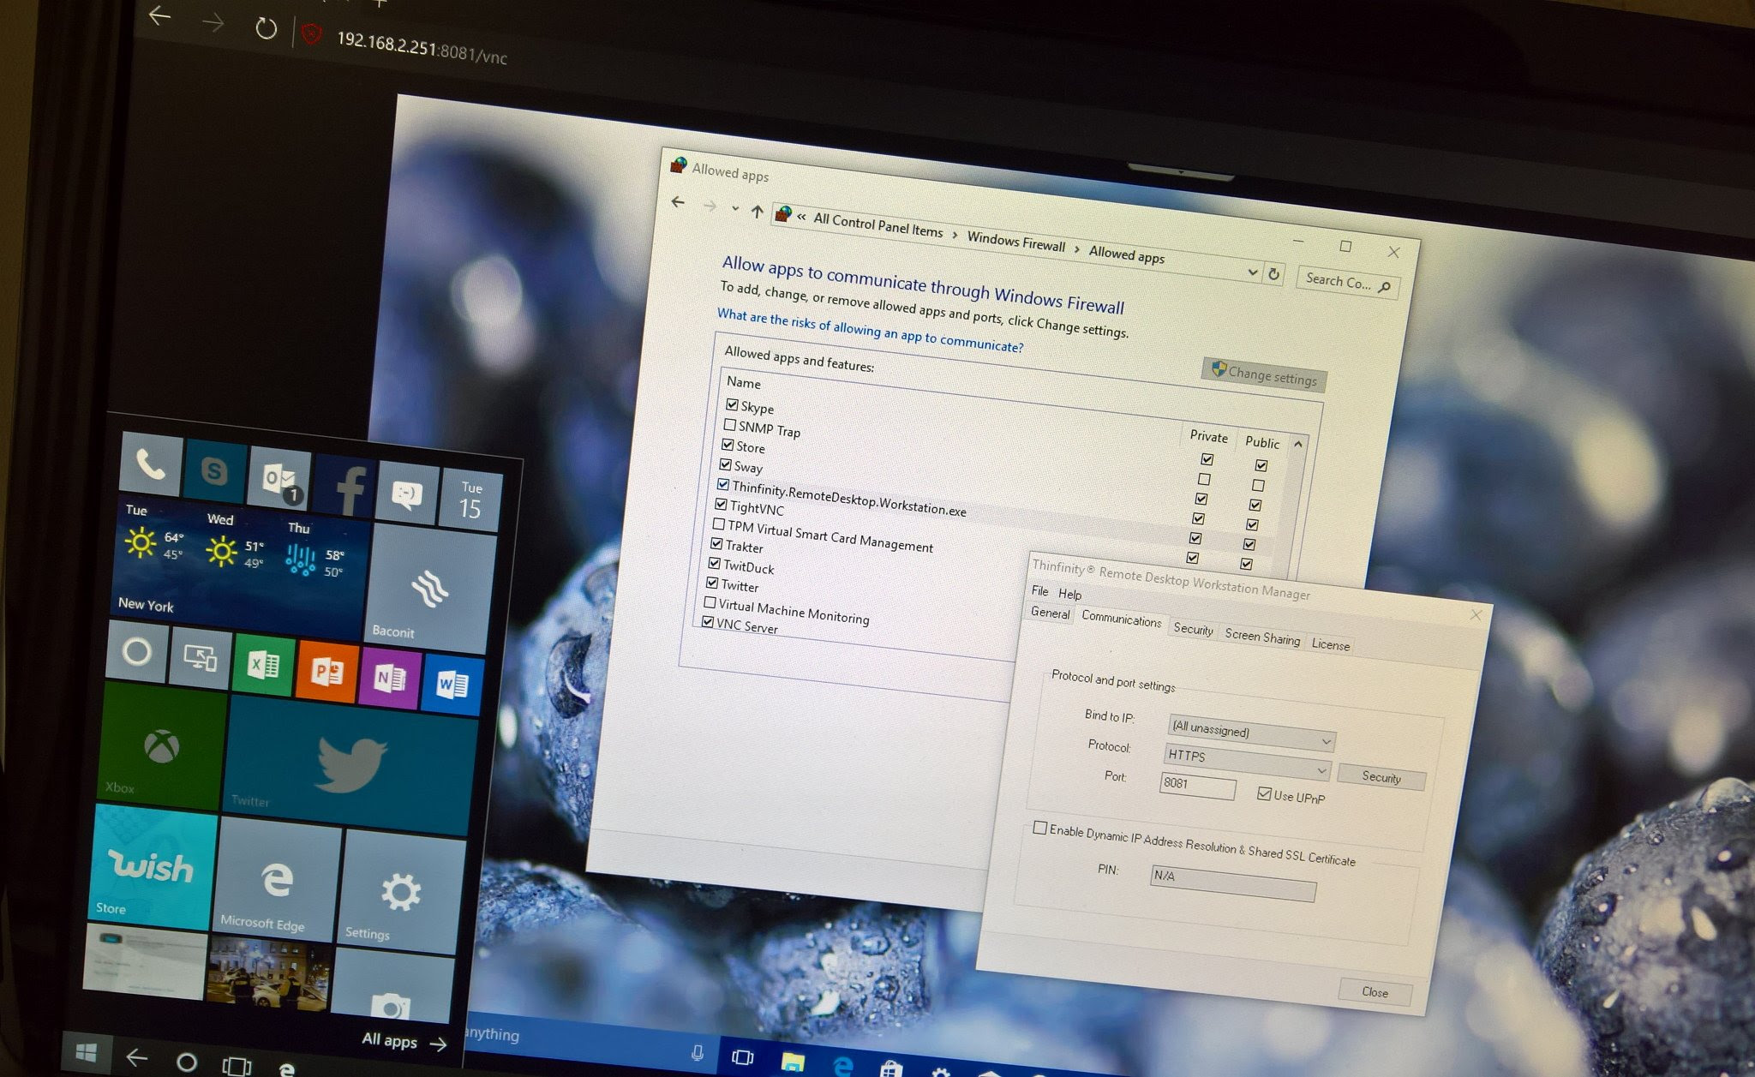Open the Settings gear tile
Viewport: 1755px width, 1077px height.
click(399, 893)
